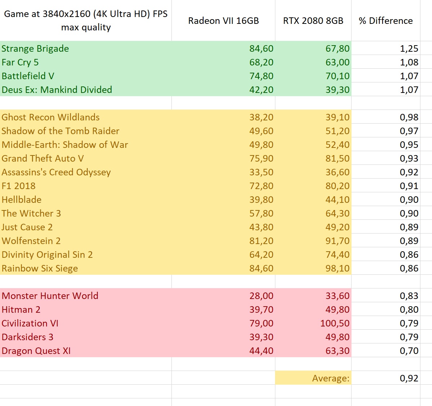Select Far Cry 5 Radeon value 68,20
The image size is (432, 406).
223,62
